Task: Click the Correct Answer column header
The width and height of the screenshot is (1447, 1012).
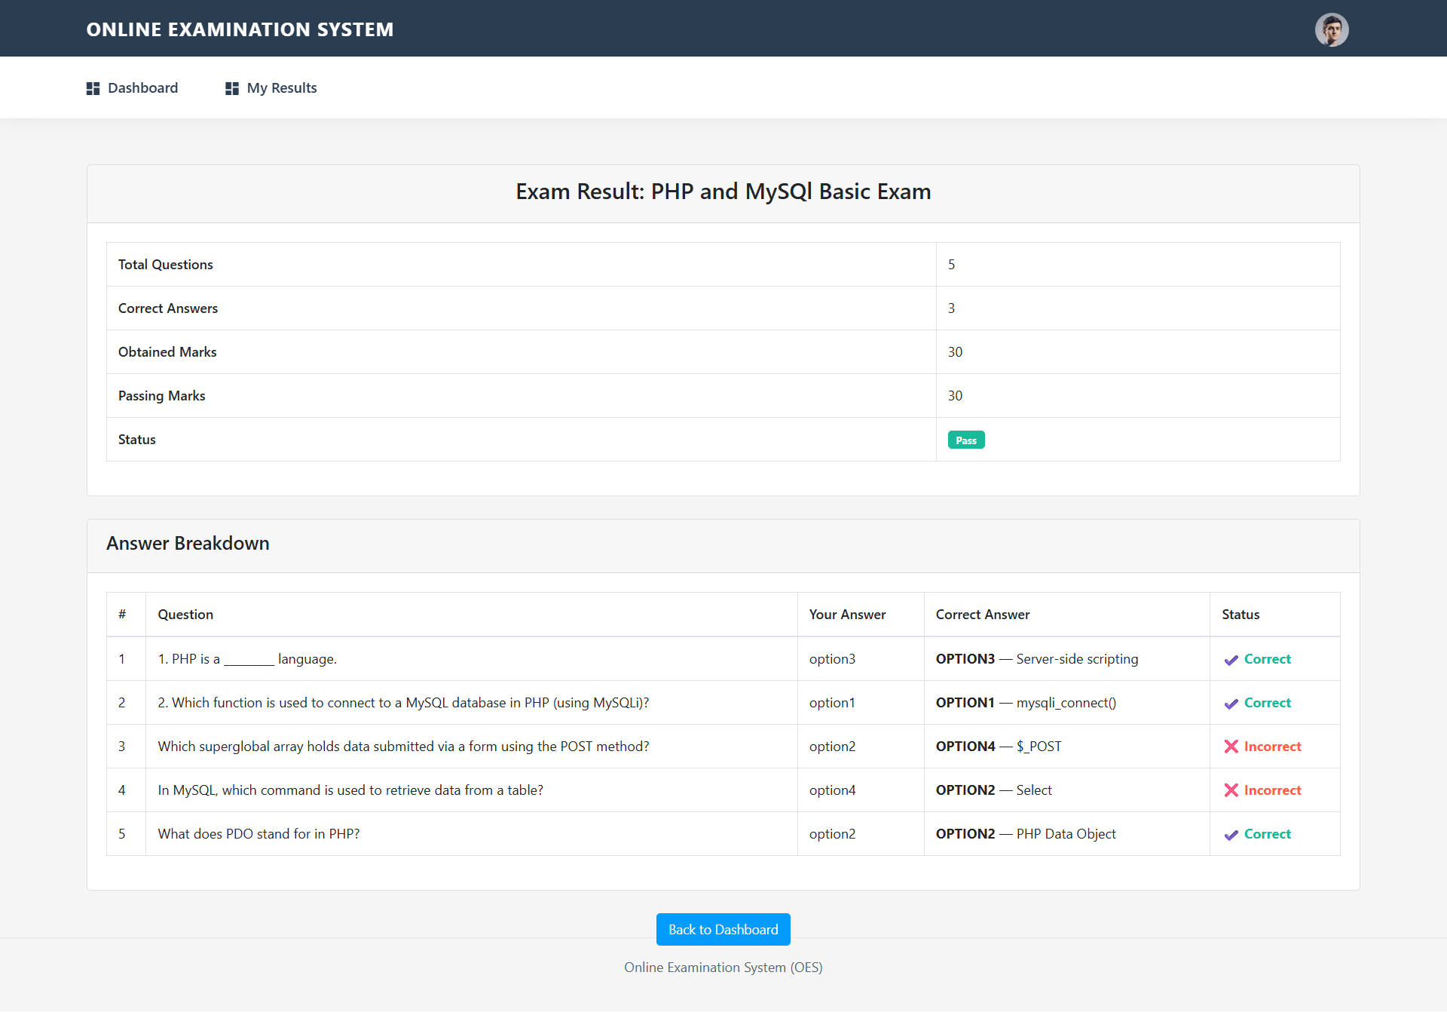Action: (982, 615)
